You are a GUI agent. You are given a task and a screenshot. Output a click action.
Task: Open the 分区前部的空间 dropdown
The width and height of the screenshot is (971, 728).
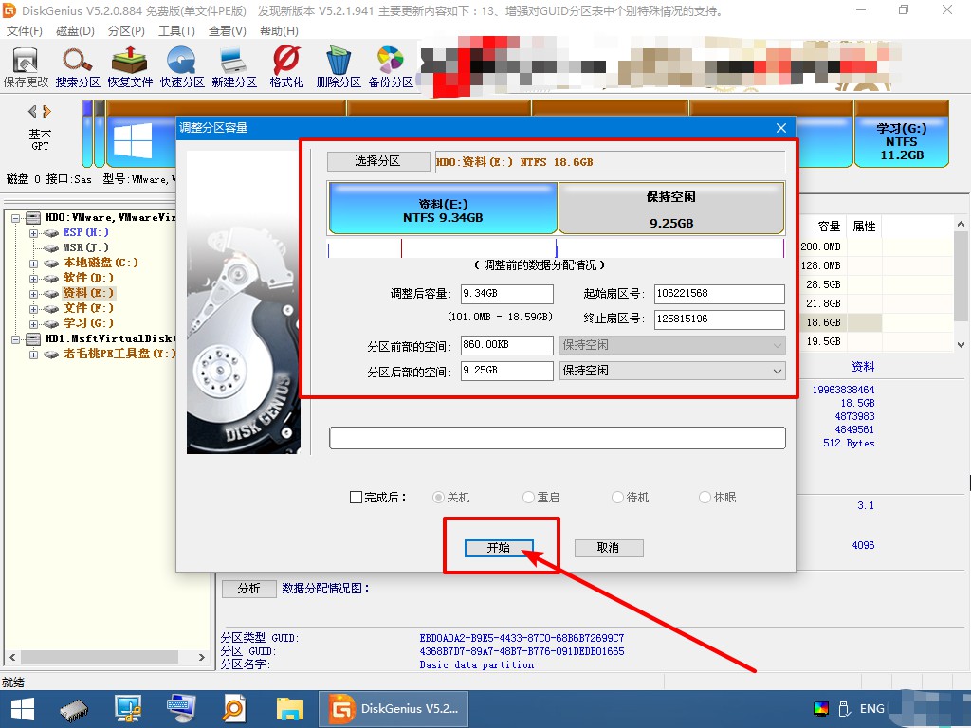click(x=672, y=345)
